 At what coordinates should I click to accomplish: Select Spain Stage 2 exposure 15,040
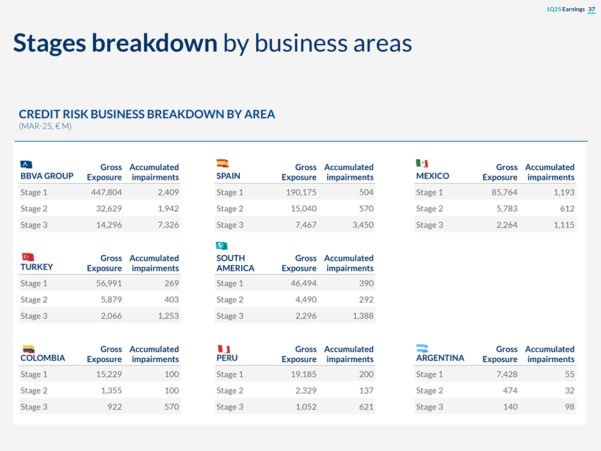click(303, 208)
